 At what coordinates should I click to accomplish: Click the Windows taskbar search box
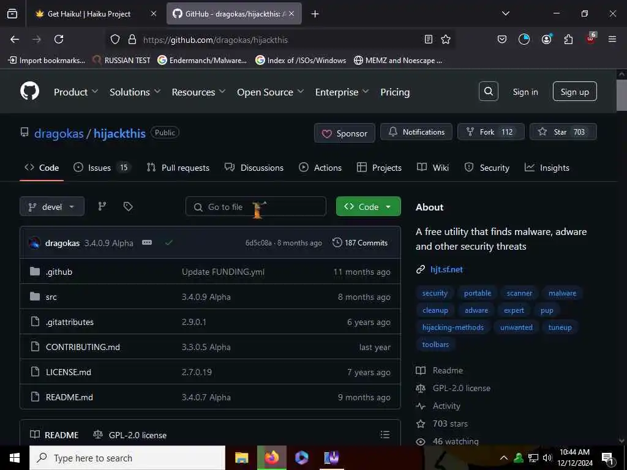[127, 458]
